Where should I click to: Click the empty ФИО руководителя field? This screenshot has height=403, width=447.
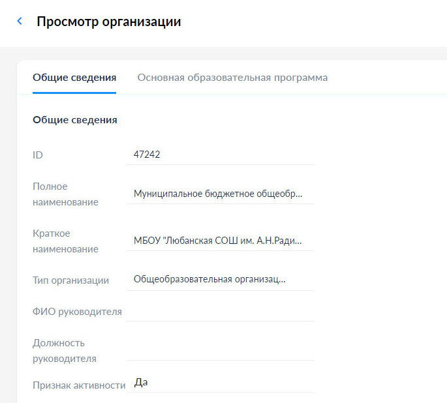tap(220, 312)
